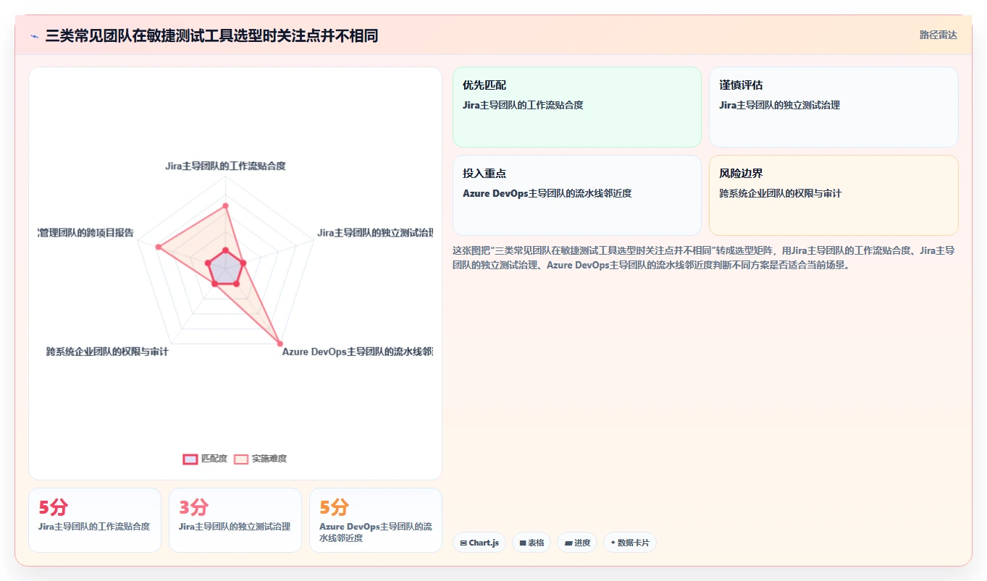Click the description paragraph starting 这张图把
Image resolution: width=987 pixels, height=581 pixels.
[x=705, y=258]
